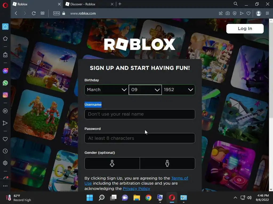
Task: Open Windows taskbar Search
Action: tap(102, 198)
